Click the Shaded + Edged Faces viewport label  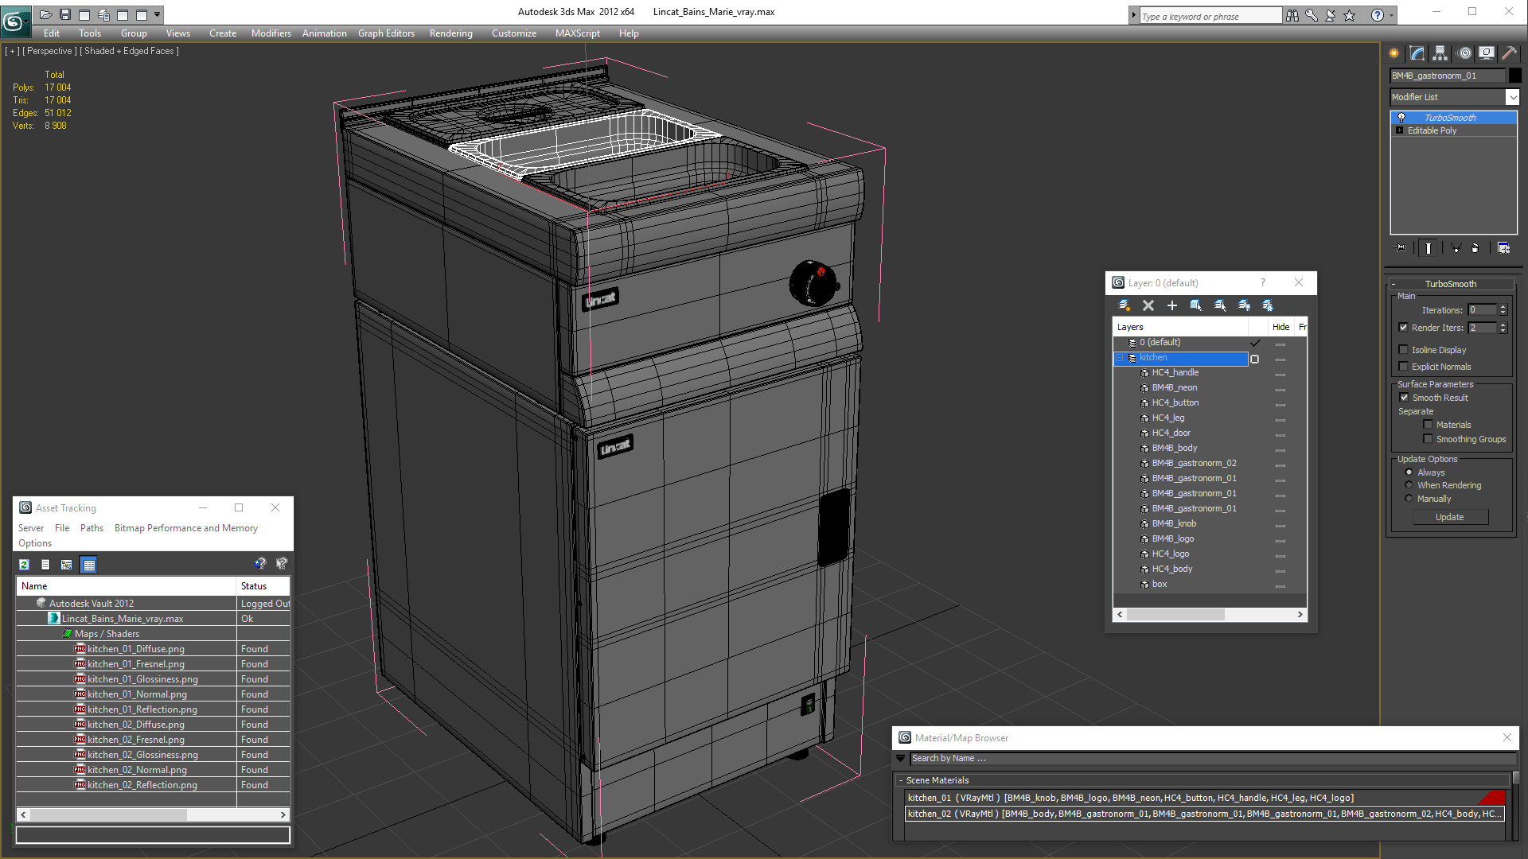point(129,51)
